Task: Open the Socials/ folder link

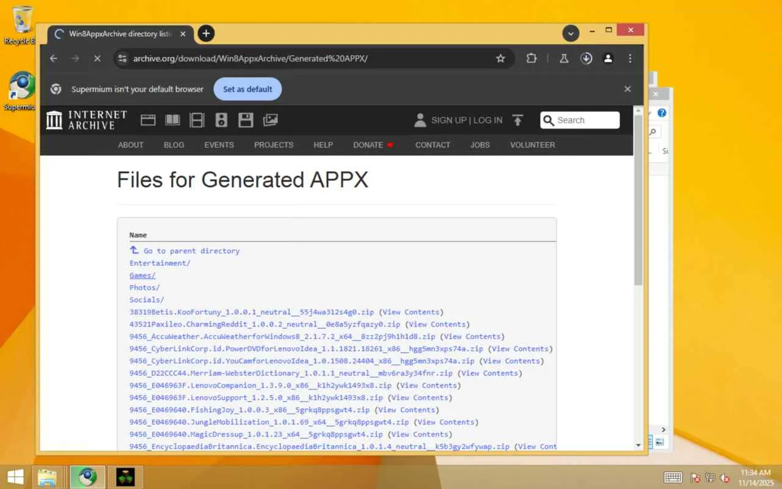Action: pyautogui.click(x=147, y=300)
